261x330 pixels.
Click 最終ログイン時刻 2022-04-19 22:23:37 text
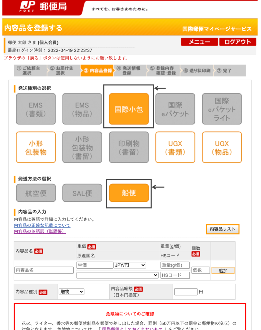tap(50, 50)
